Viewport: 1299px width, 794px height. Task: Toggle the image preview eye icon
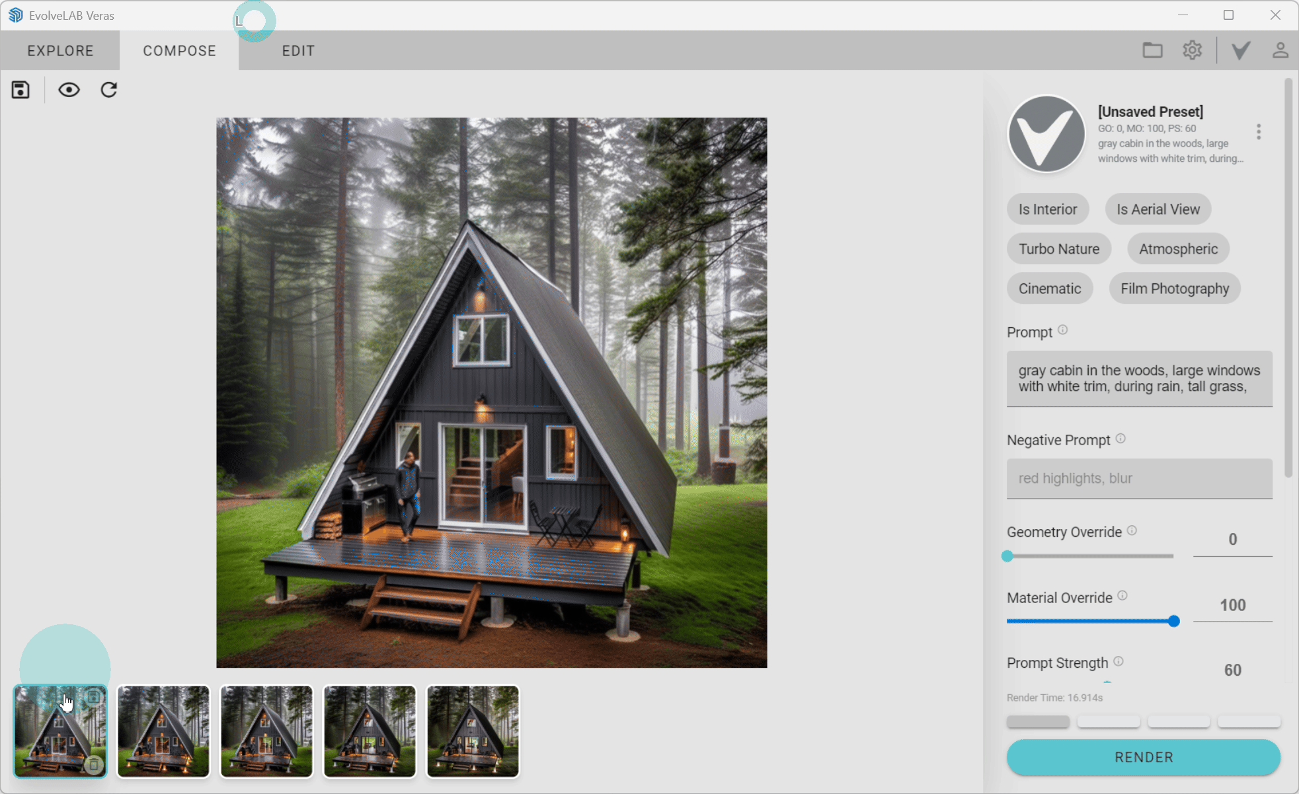pos(69,89)
